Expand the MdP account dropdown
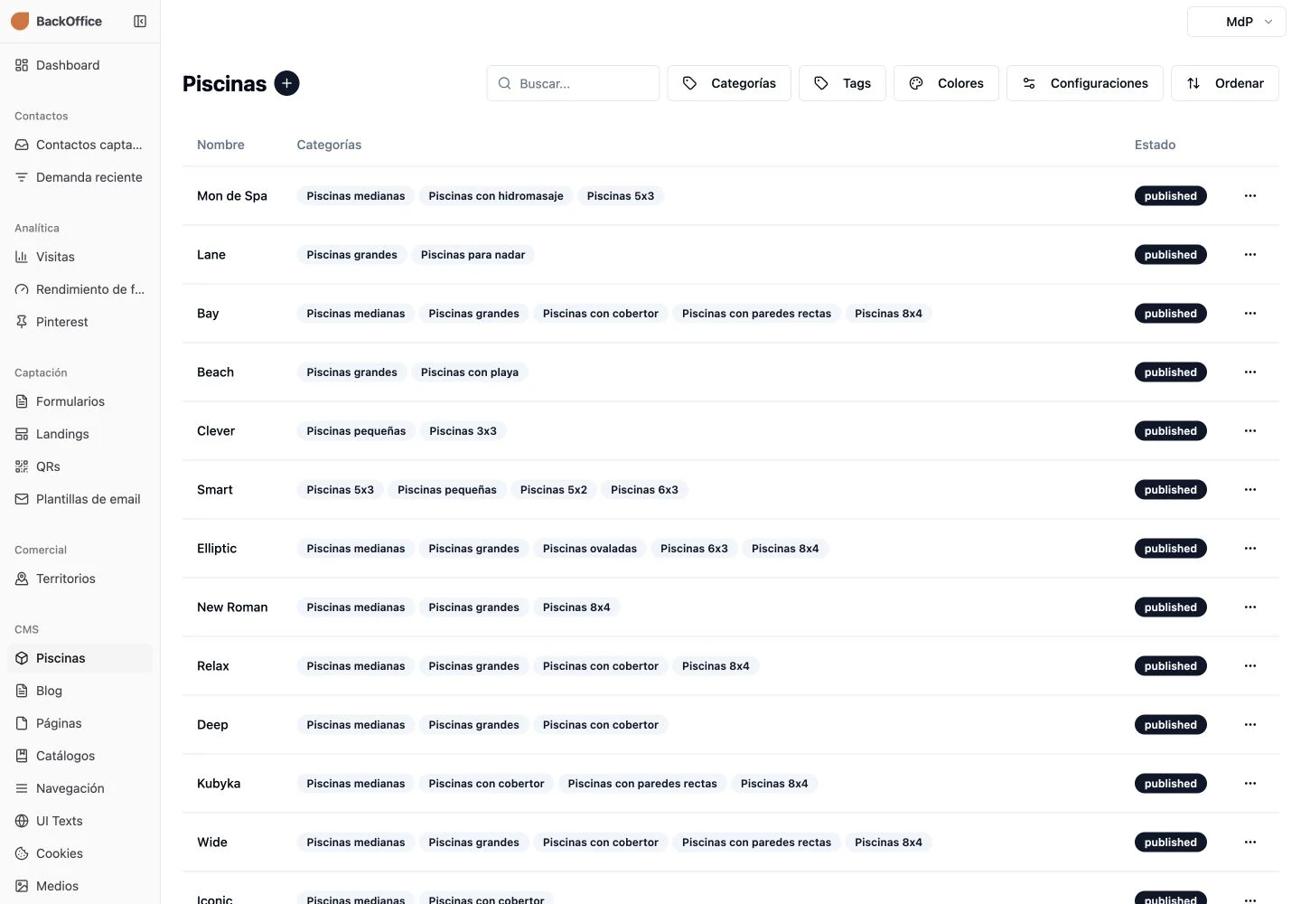 click(x=1236, y=22)
